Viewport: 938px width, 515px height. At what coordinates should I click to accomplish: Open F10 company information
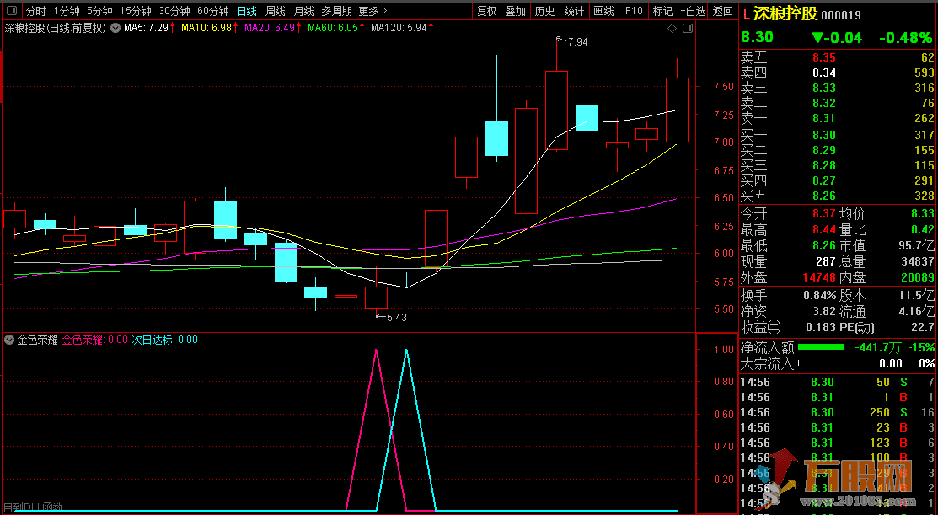pos(634,12)
